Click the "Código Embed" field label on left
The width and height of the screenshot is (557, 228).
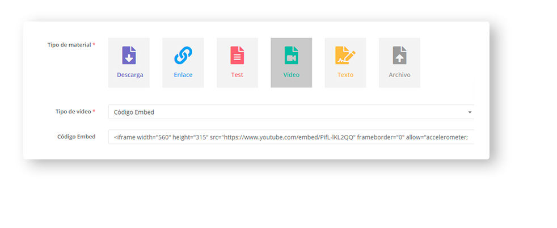[76, 137]
